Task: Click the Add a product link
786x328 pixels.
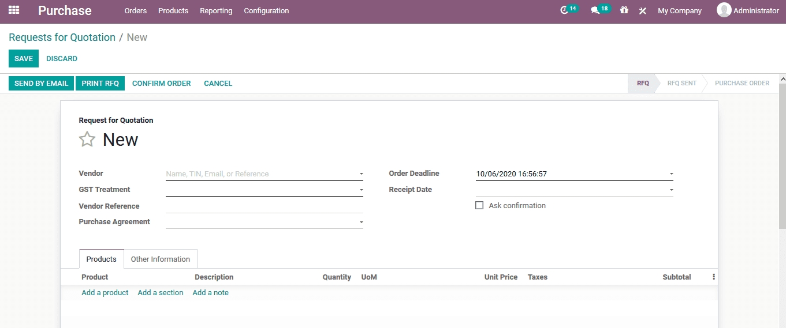Action: tap(105, 293)
